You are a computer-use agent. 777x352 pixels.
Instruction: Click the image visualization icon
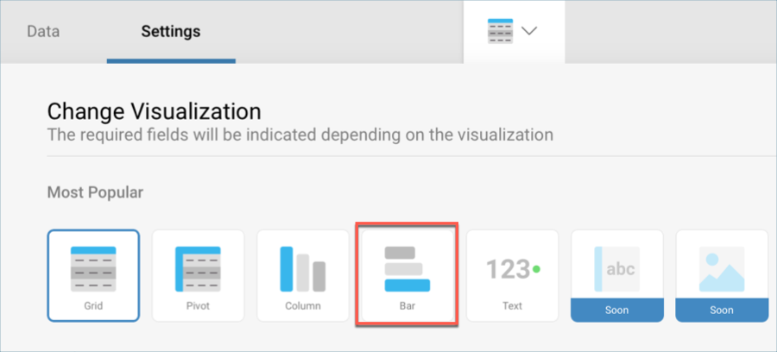721,268
